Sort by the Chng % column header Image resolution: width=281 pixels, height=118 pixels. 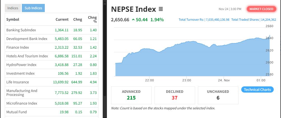point(92,19)
